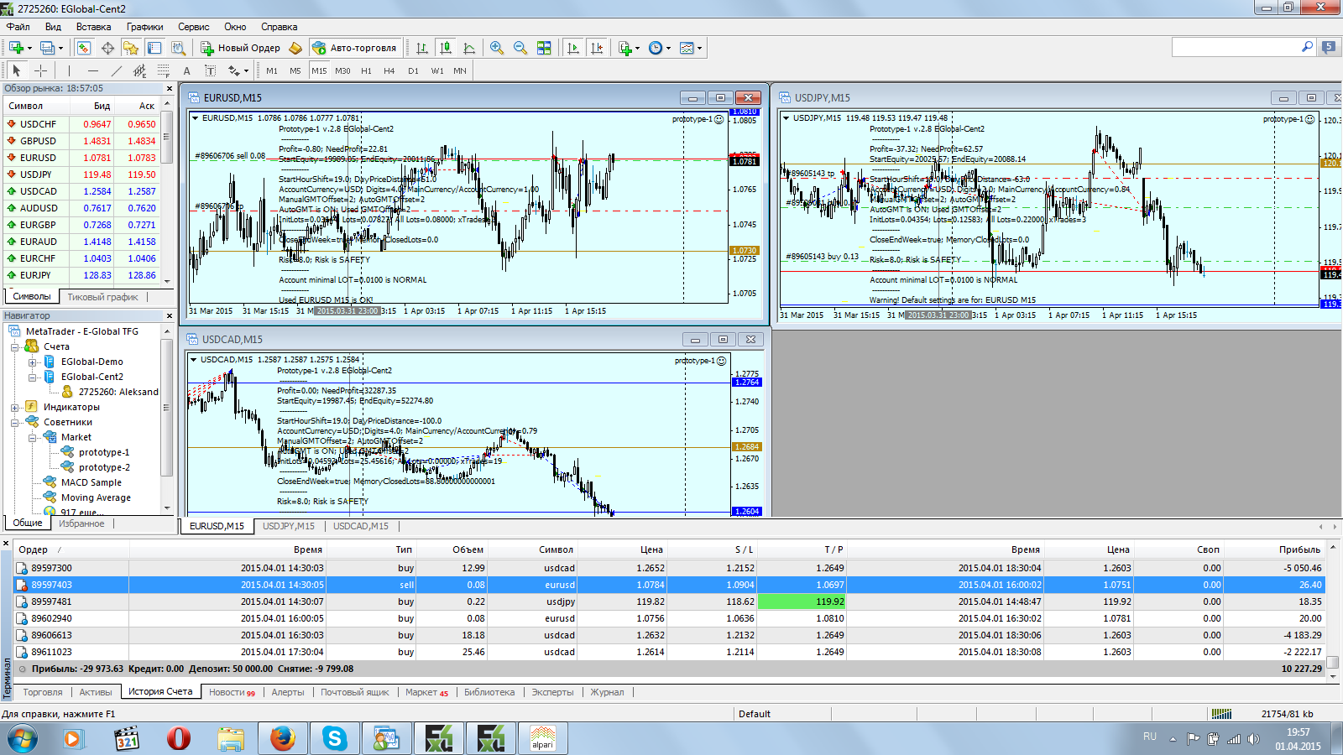Open the Profiles toolbar icon
The image size is (1343, 755).
47,48
